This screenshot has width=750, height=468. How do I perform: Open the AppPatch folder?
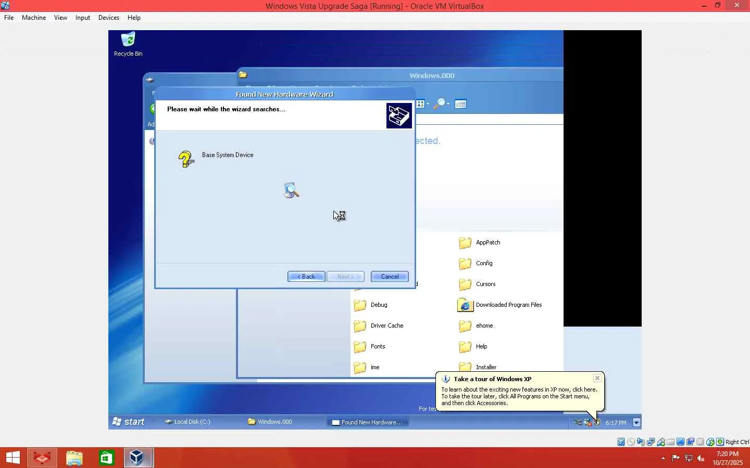point(479,242)
